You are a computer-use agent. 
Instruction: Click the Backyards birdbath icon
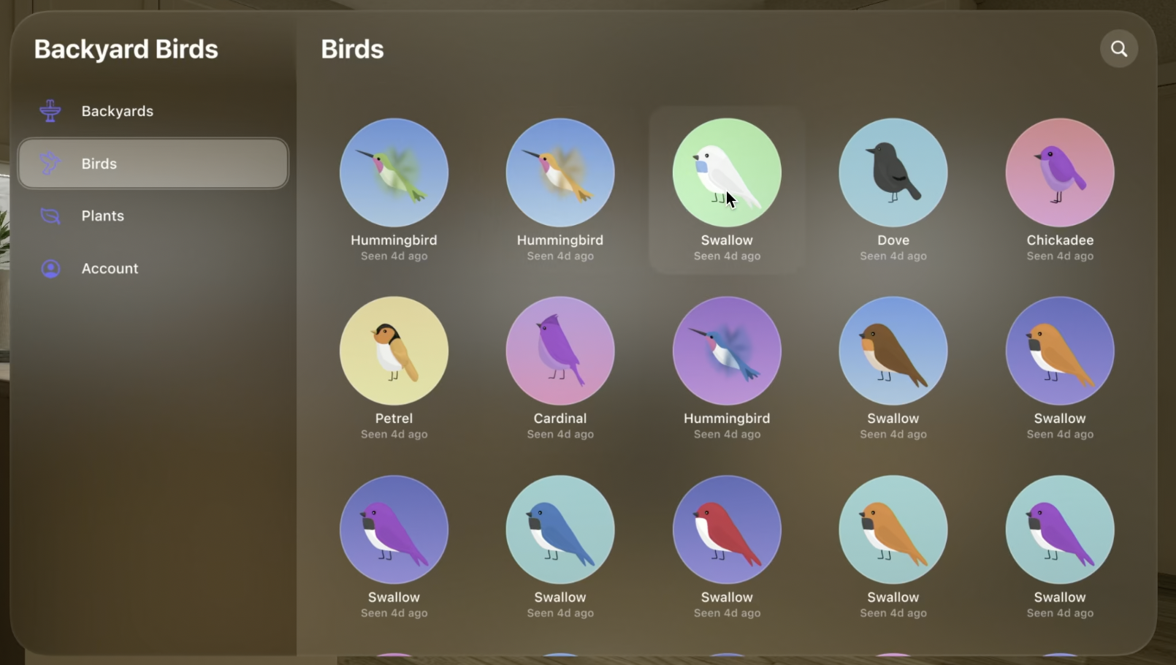50,111
